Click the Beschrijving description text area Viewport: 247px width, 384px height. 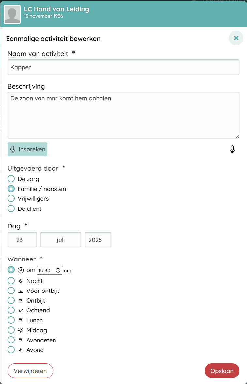click(x=123, y=115)
